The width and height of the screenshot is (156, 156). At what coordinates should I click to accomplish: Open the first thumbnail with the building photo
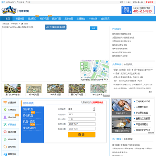coord(13,89)
